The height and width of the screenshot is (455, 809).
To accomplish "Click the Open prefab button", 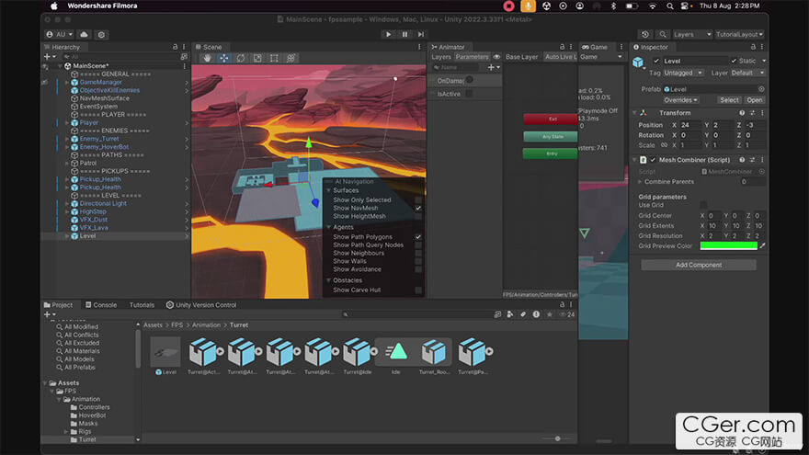I will (754, 100).
